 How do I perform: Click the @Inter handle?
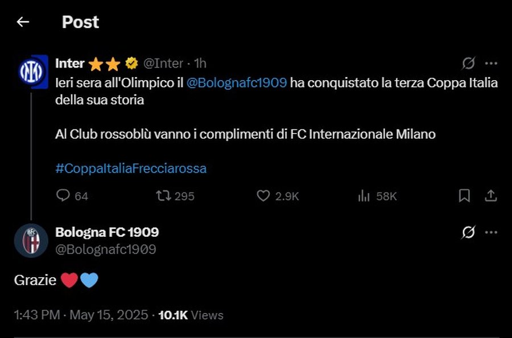(163, 63)
